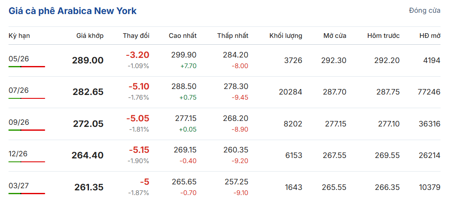Select the 'Thay đổi' column header
The width and height of the screenshot is (452, 201).
click(x=136, y=36)
